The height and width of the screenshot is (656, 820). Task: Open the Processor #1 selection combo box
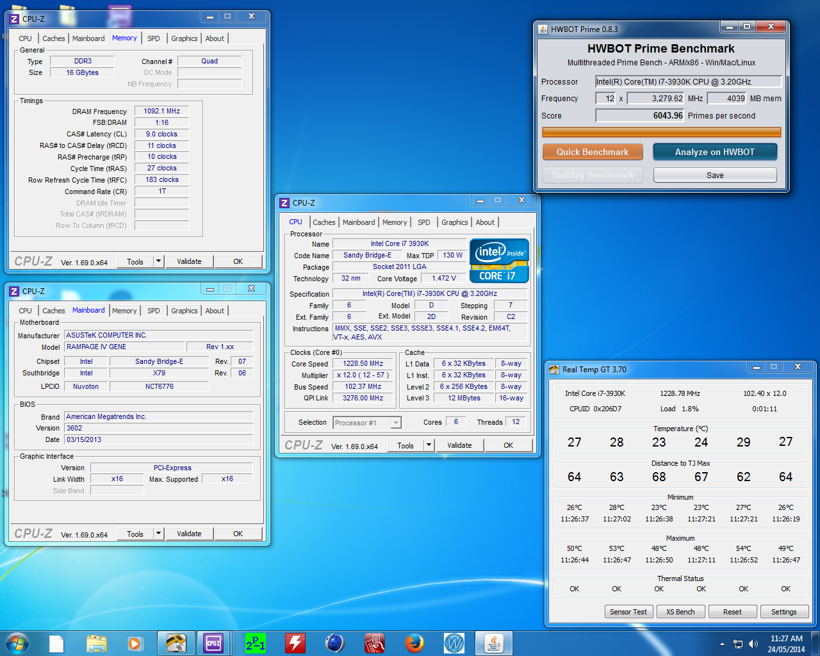pos(367,423)
